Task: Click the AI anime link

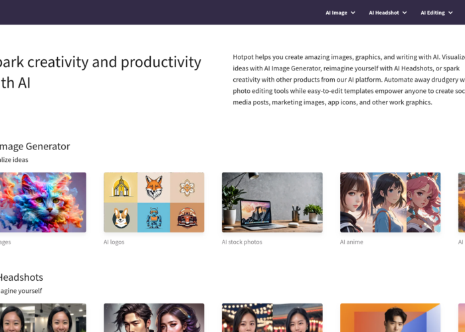Action: click(351, 242)
